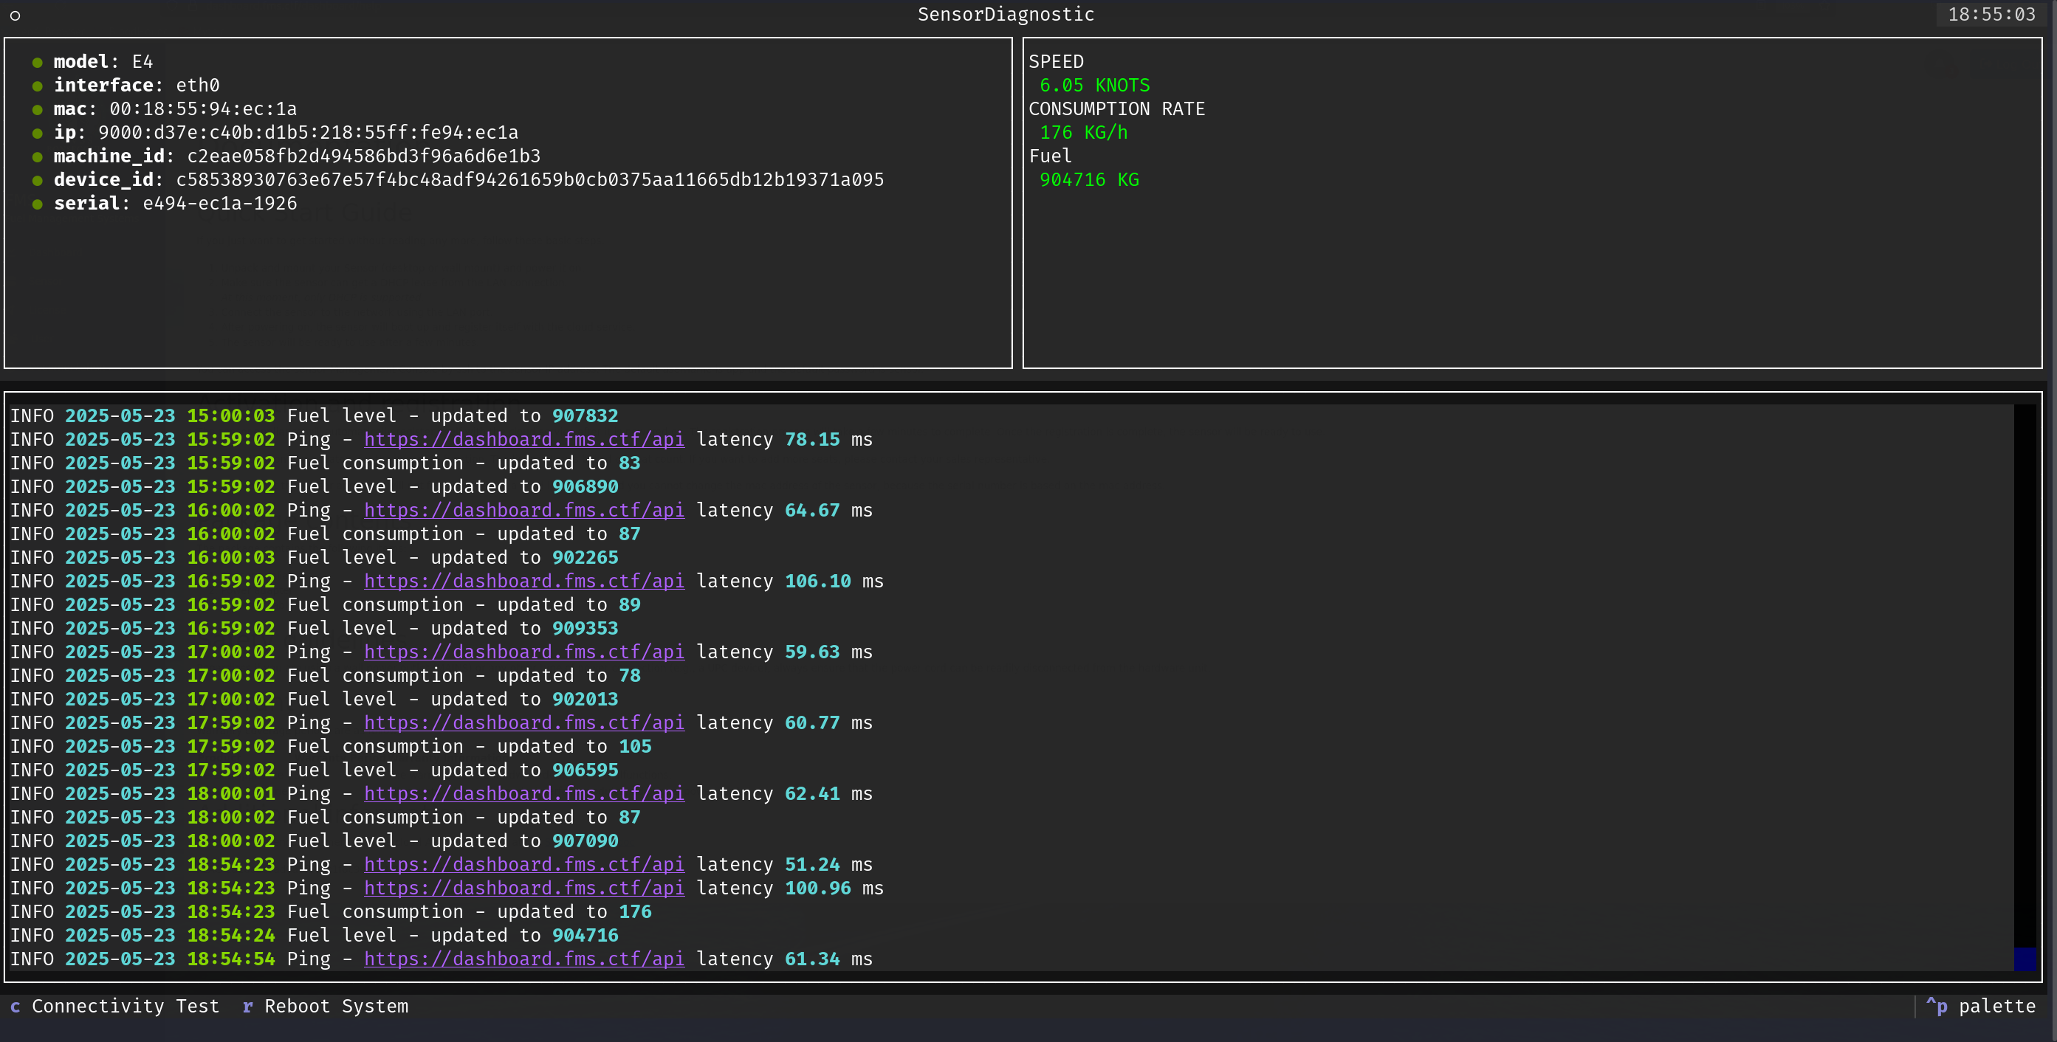Open dashboard link with latency 100.96 ms
The width and height of the screenshot is (2057, 1042).
coord(523,888)
